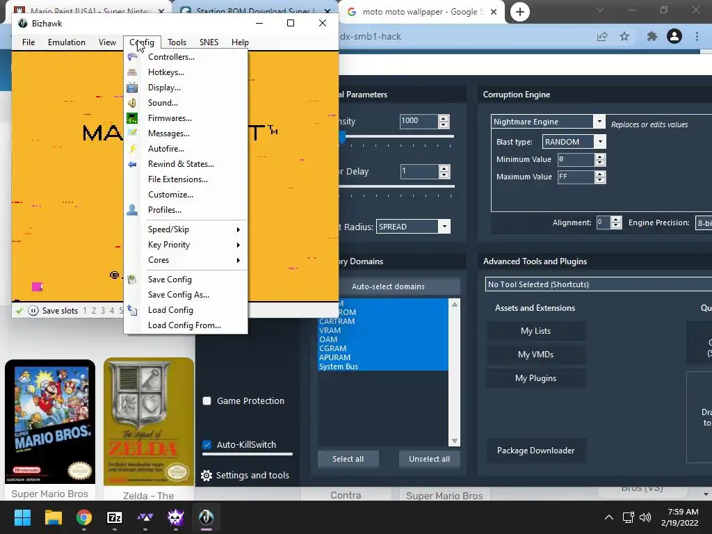Select the Super Mario Bros cover thumbnail

coord(50,421)
